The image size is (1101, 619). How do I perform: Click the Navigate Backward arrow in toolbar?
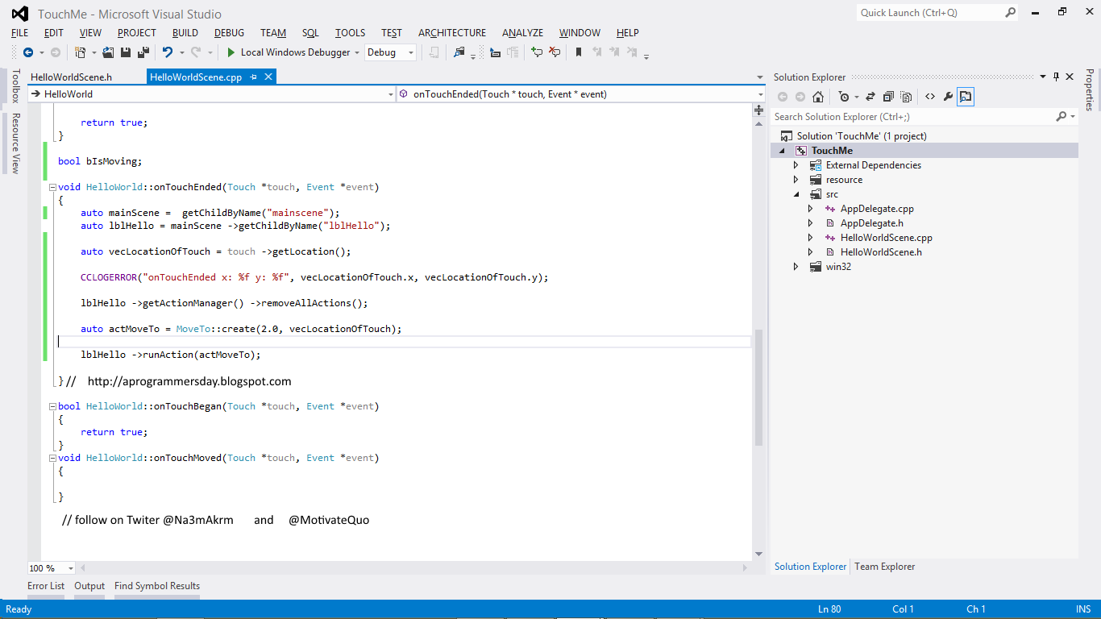click(x=28, y=52)
